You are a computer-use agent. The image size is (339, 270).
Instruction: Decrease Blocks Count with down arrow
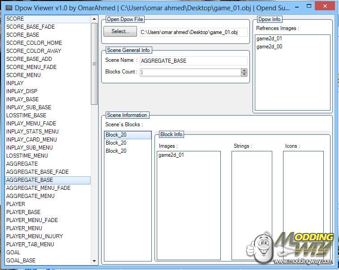tap(244, 74)
